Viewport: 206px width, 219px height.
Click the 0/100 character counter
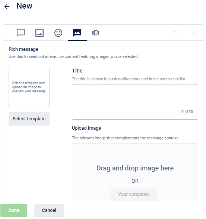coord(187,112)
